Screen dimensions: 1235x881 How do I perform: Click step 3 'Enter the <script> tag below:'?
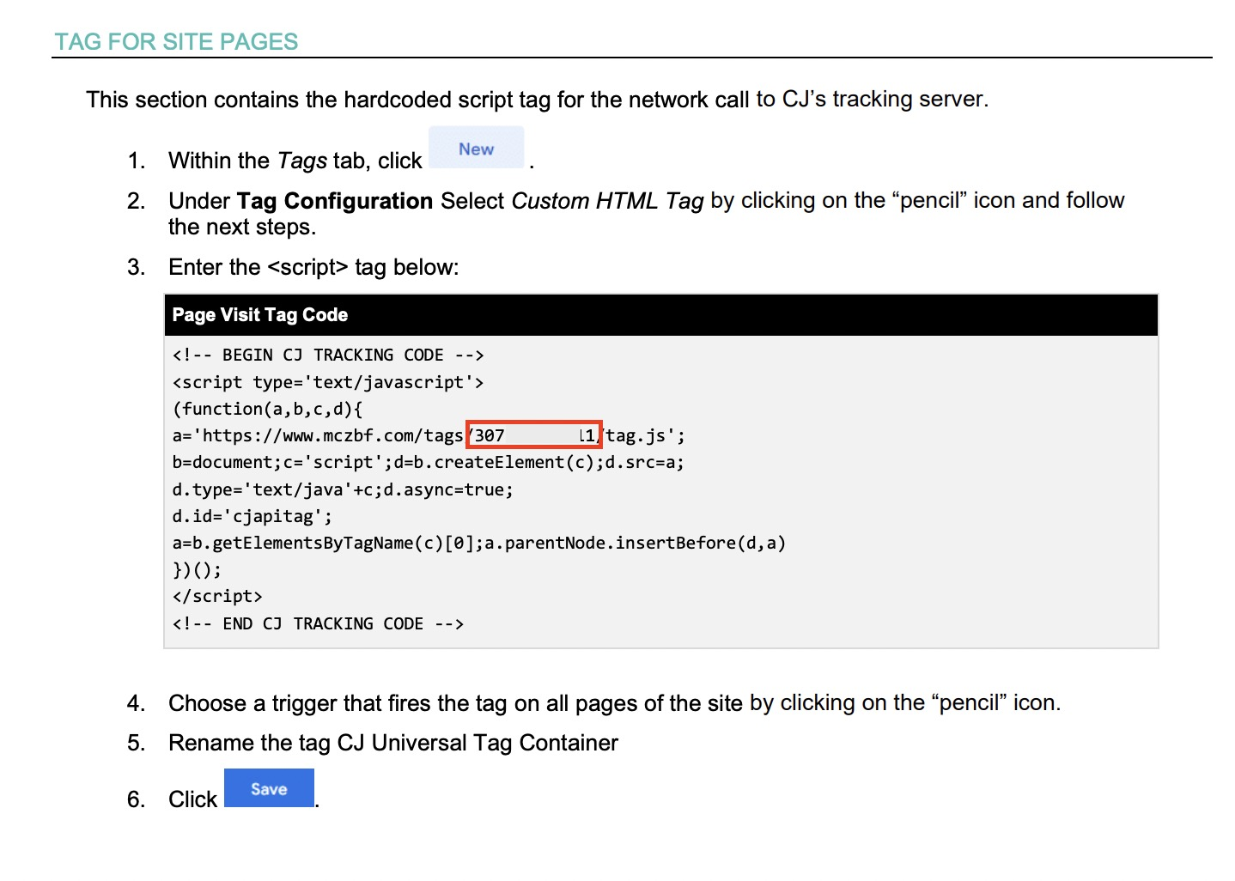313,267
